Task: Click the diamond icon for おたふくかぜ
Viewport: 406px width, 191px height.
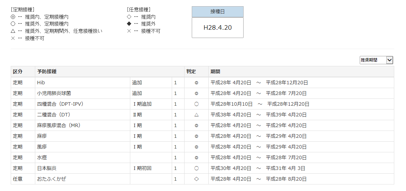Action: click(x=196, y=179)
